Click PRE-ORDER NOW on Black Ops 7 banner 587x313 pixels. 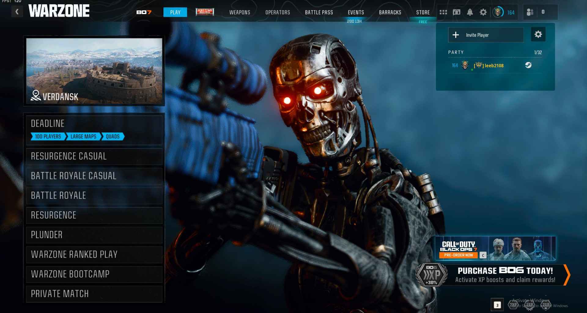458,255
